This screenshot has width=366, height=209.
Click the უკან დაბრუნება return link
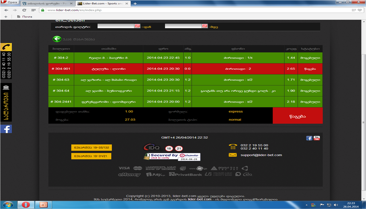[x=79, y=39]
